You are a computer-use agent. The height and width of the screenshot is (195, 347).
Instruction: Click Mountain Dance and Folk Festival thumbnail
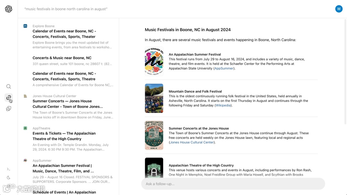pos(154,98)
